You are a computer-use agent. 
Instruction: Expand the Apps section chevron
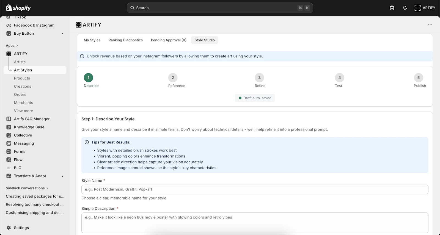(x=17, y=46)
